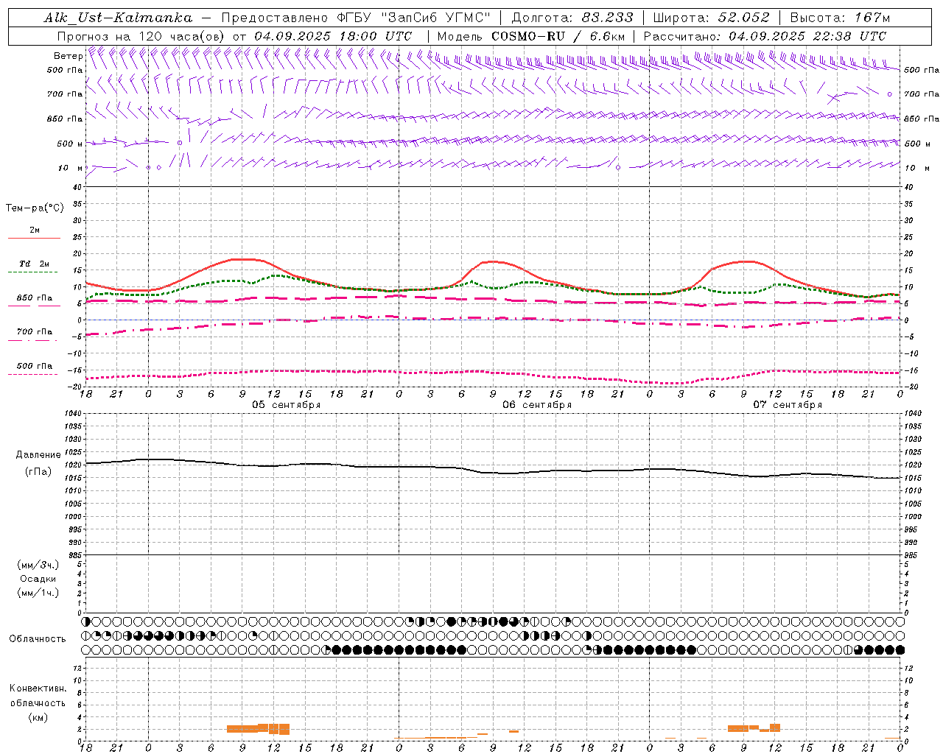Click the '06 сентября' date label
This screenshot has width=943, height=754.
(537, 405)
